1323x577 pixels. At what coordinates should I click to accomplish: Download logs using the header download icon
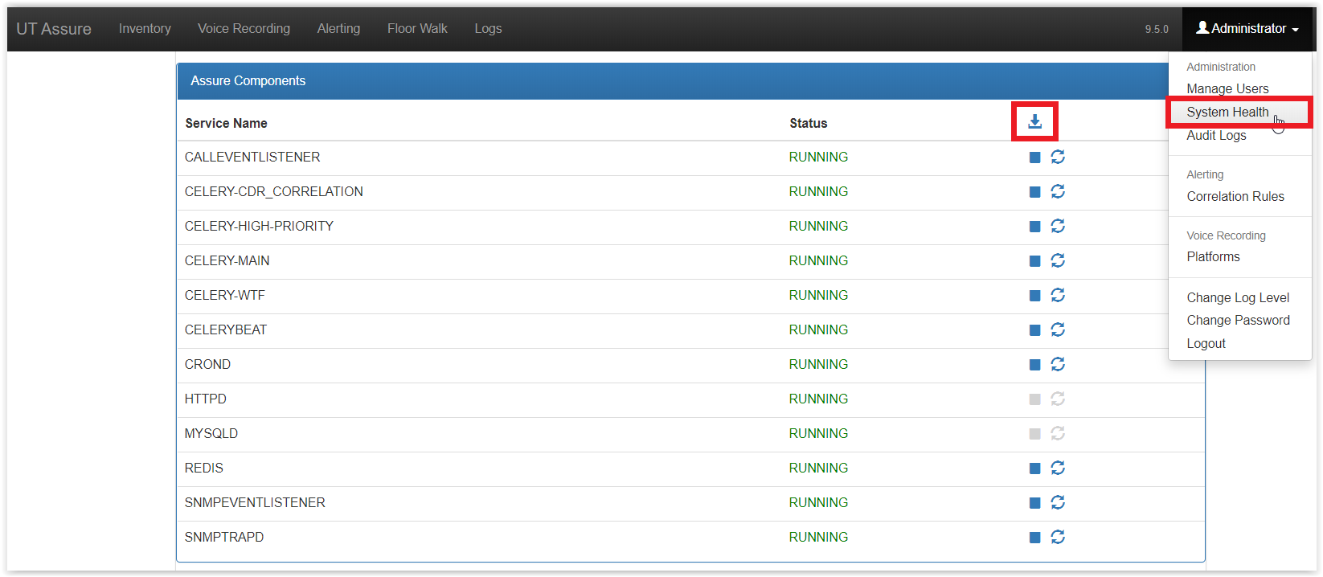click(1034, 121)
